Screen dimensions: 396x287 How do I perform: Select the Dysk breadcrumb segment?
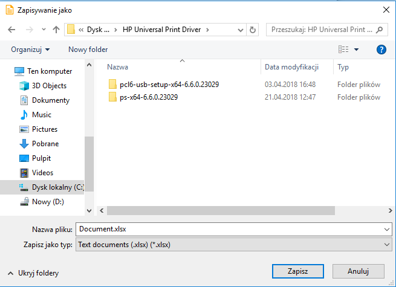98,30
